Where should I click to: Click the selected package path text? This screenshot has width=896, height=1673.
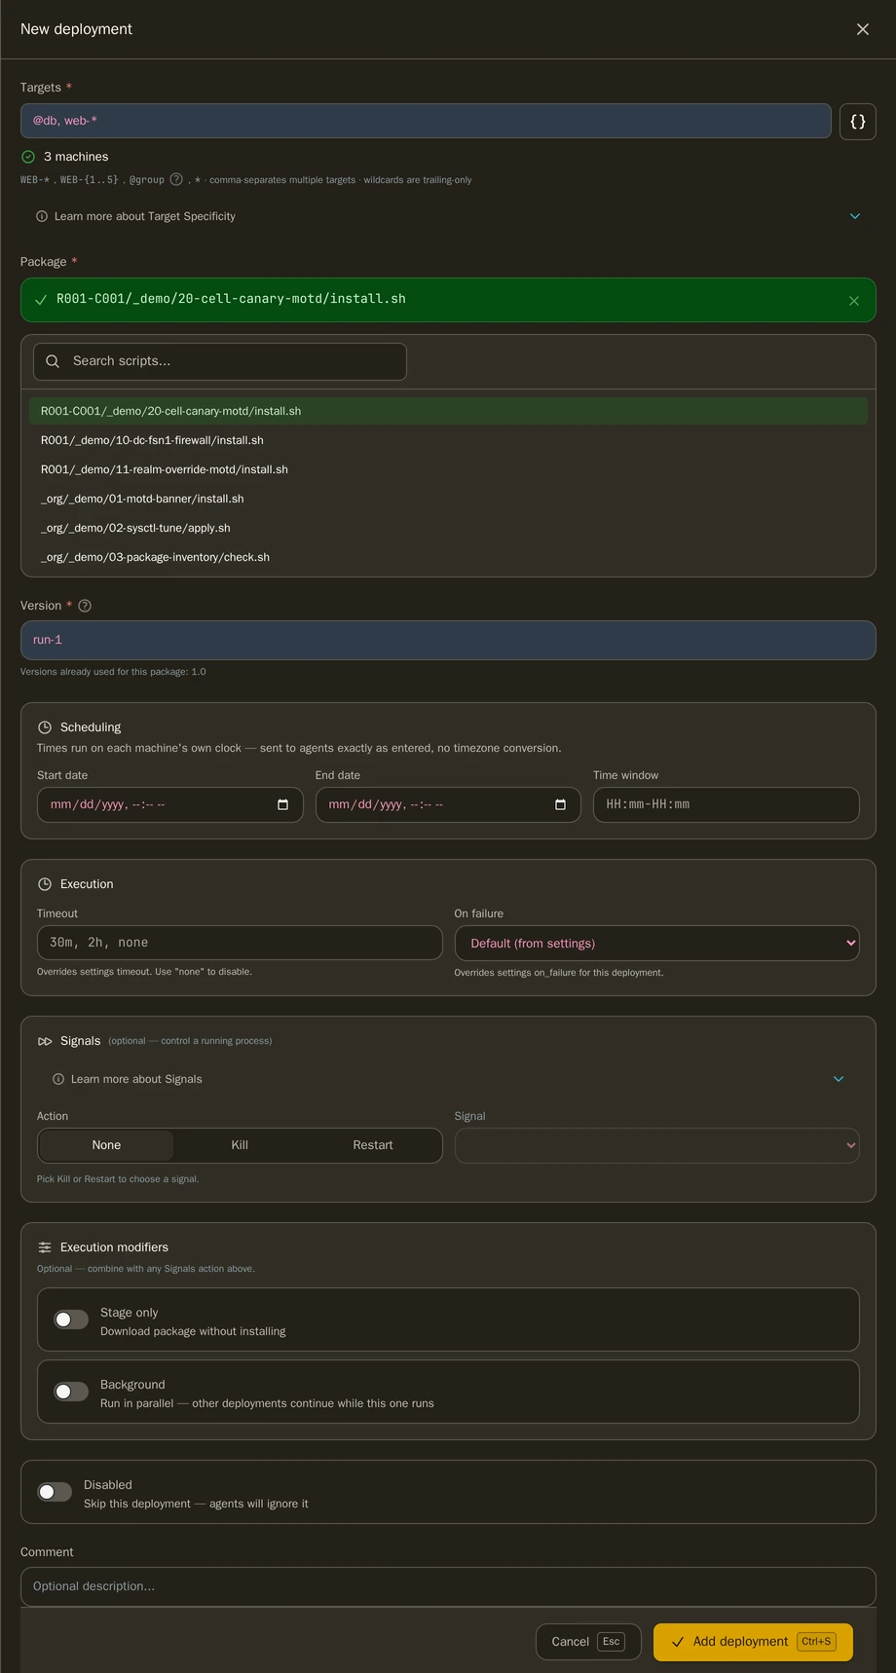tap(231, 299)
